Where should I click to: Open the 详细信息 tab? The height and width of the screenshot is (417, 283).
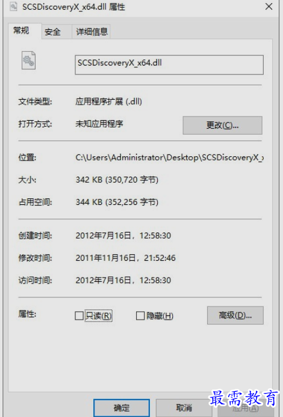92,32
